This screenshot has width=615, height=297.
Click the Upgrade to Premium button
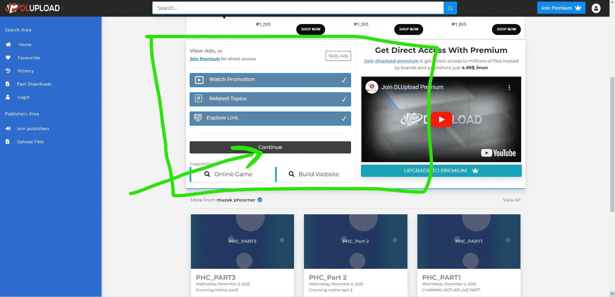[441, 171]
